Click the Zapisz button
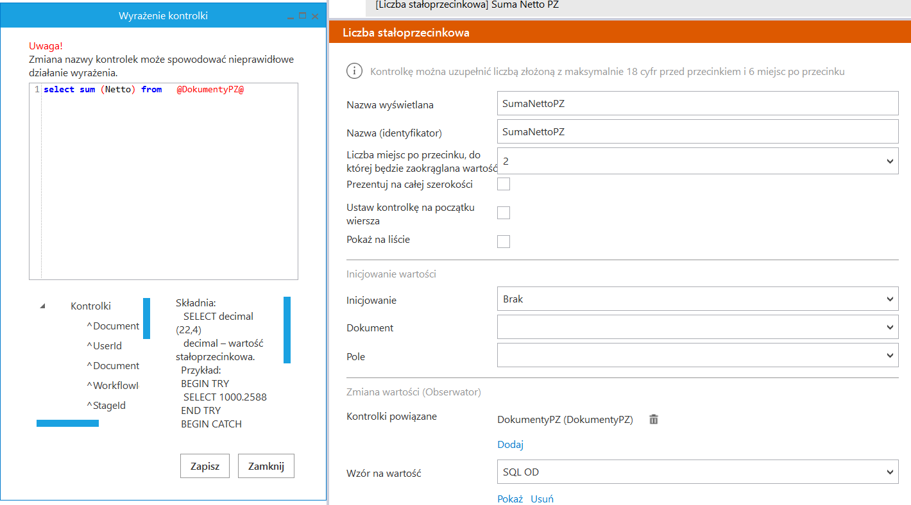911x505 pixels. pyautogui.click(x=205, y=466)
